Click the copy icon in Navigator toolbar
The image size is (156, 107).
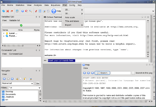[21, 79]
